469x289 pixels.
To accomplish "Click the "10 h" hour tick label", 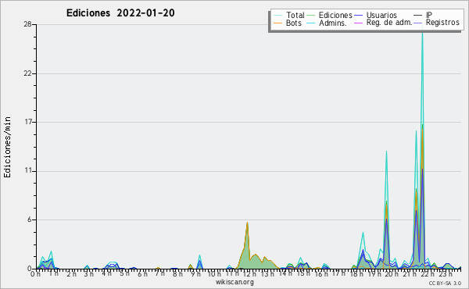I will (214, 273).
